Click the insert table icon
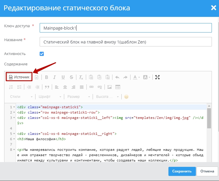219x181 pixels. [118, 87]
